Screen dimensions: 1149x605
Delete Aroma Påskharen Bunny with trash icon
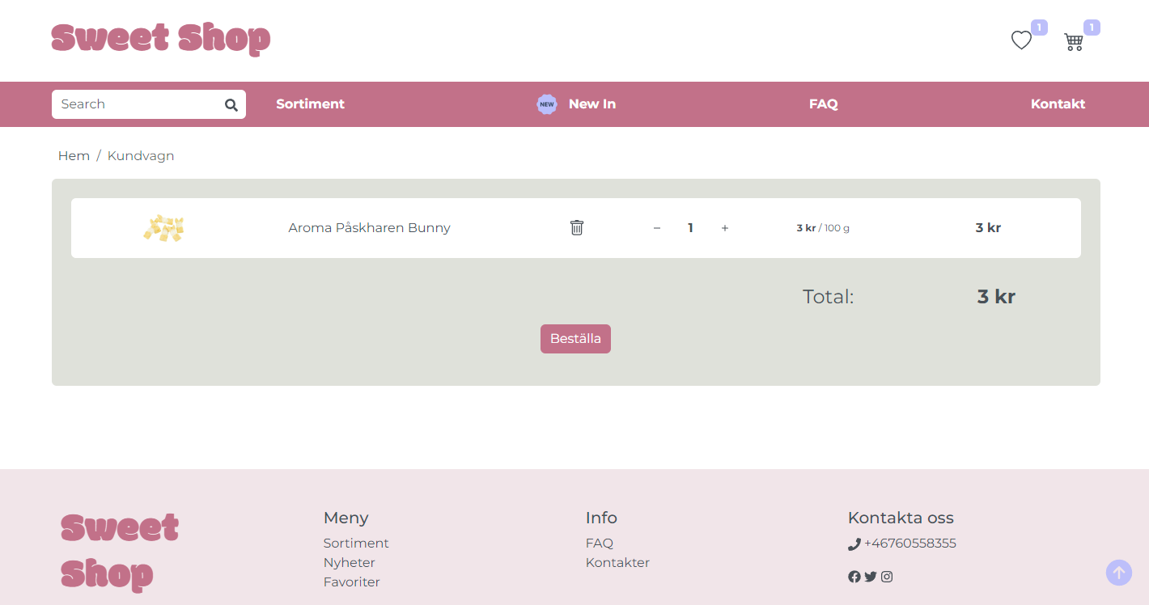pyautogui.click(x=577, y=228)
